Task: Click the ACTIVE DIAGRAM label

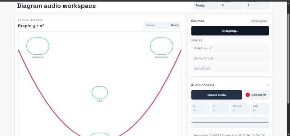Action: click(30, 20)
